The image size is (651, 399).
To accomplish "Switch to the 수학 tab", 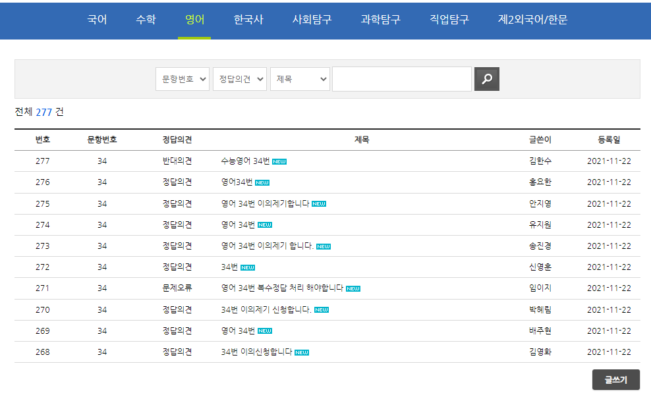I will (x=146, y=20).
